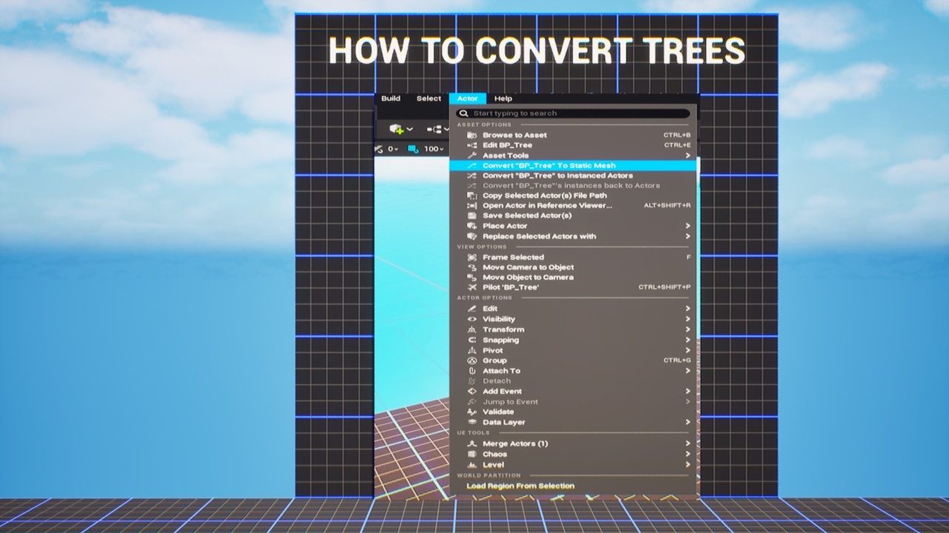Toggle the scale snapping icon
Viewport: 949px width, 533px height.
click(413, 149)
